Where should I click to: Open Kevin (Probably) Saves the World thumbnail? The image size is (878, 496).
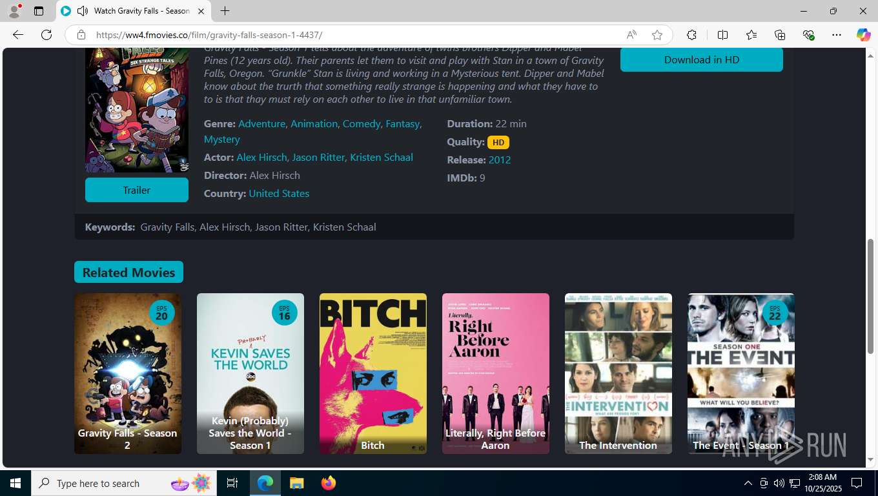coord(250,373)
